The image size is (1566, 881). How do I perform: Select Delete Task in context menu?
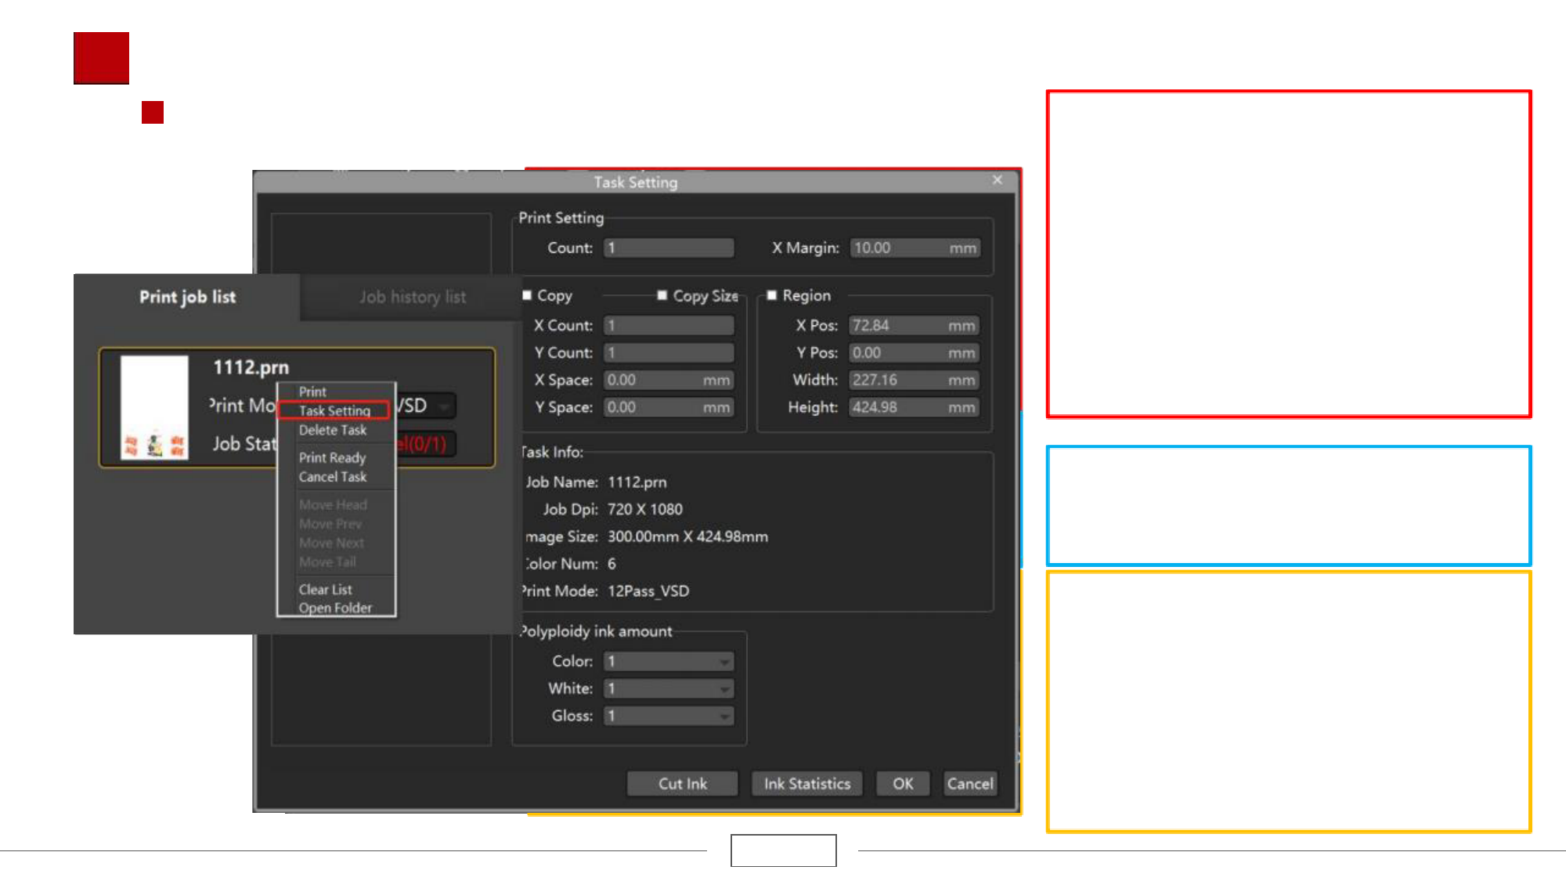point(333,430)
